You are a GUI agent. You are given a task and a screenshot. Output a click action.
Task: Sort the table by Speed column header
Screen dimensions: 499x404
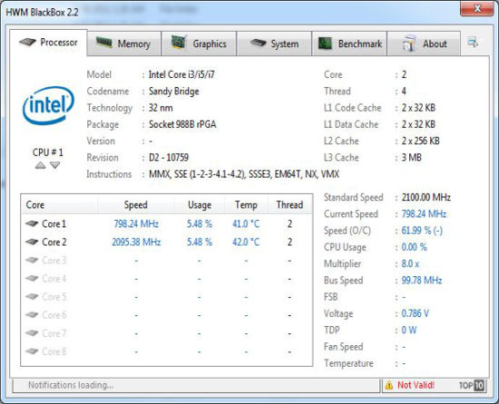[136, 205]
